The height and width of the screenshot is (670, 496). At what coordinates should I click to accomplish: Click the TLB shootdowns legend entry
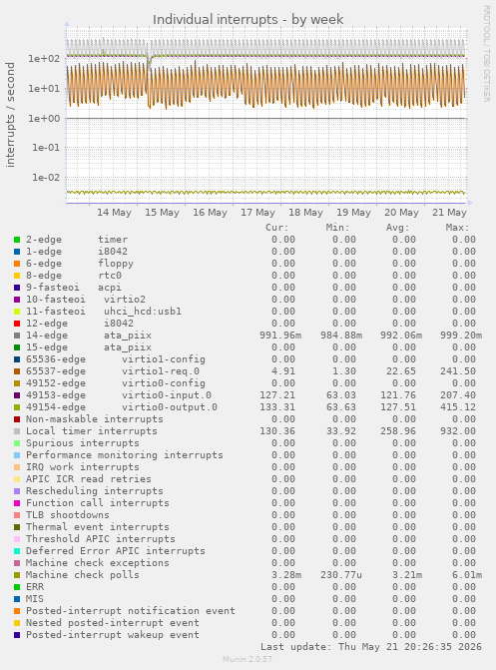pyautogui.click(x=68, y=515)
